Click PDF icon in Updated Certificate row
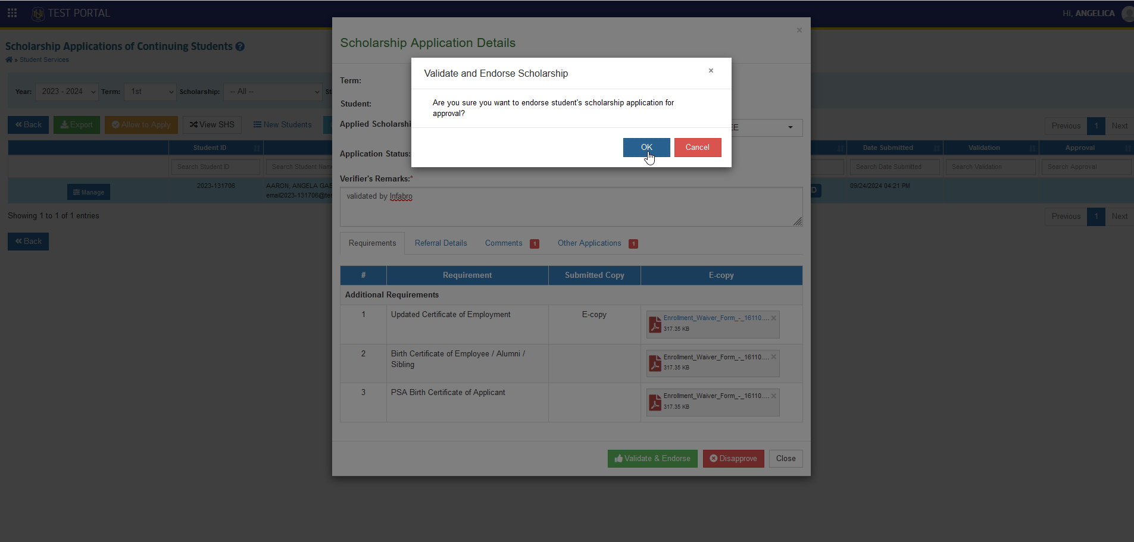 [x=655, y=324]
